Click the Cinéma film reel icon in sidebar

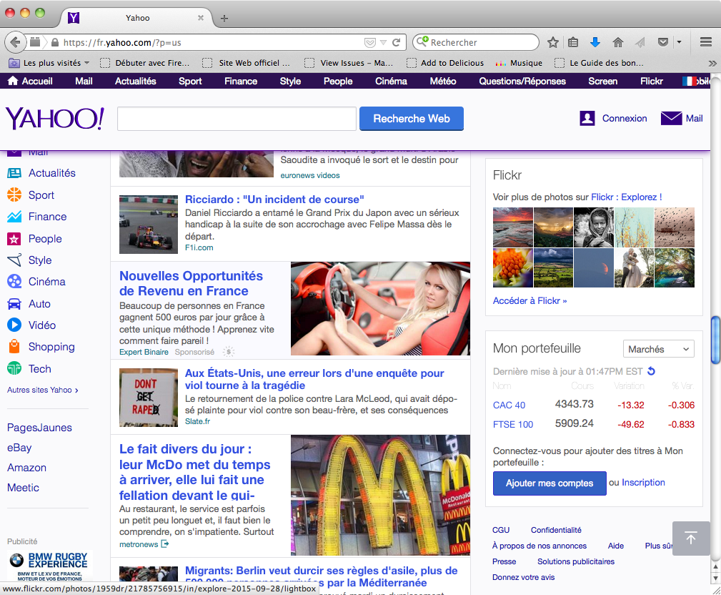pos(14,281)
